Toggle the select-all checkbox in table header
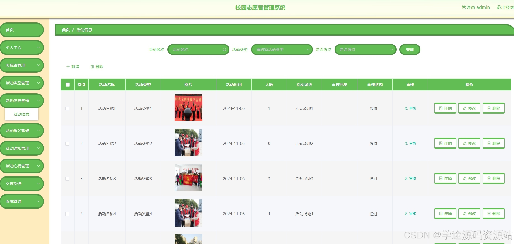Viewport: 514px width, 244px height. pos(68,85)
